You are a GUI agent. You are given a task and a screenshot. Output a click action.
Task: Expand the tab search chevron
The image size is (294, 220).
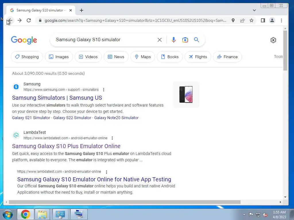[254, 10]
